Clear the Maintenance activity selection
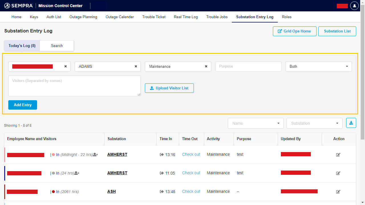365x205 pixels. point(206,66)
